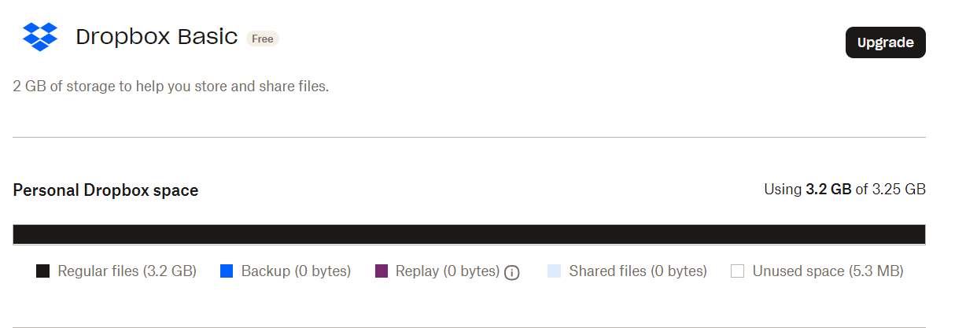Click the 2 GB of storage description
The height and width of the screenshot is (328, 955).
pyautogui.click(x=171, y=86)
